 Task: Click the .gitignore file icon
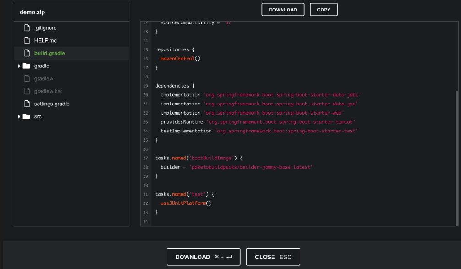[27, 28]
